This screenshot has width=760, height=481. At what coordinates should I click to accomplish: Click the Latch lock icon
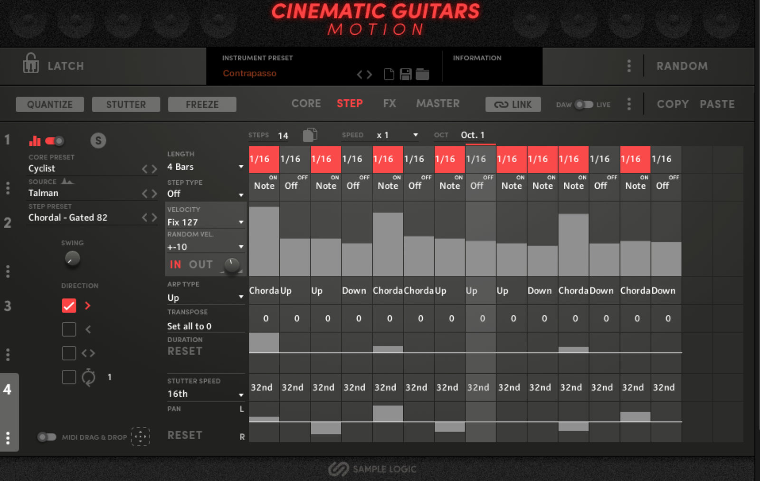31,63
